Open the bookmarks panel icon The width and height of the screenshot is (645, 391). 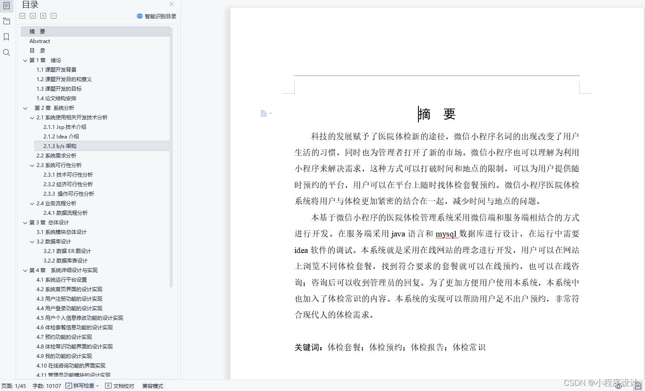(x=7, y=37)
